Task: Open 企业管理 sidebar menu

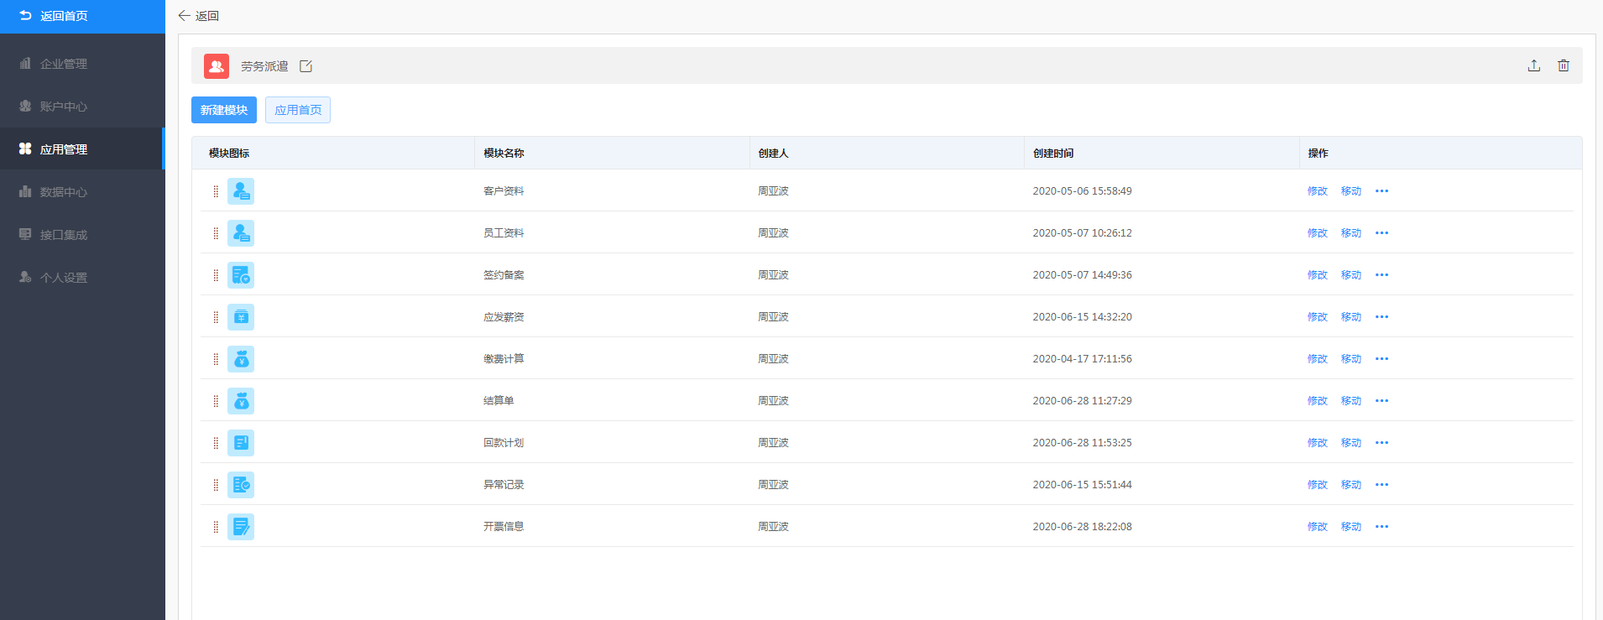Action: pos(82,64)
